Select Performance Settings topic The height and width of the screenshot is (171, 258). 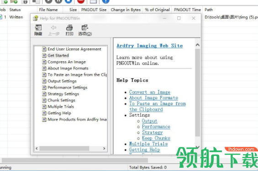pos(68,87)
